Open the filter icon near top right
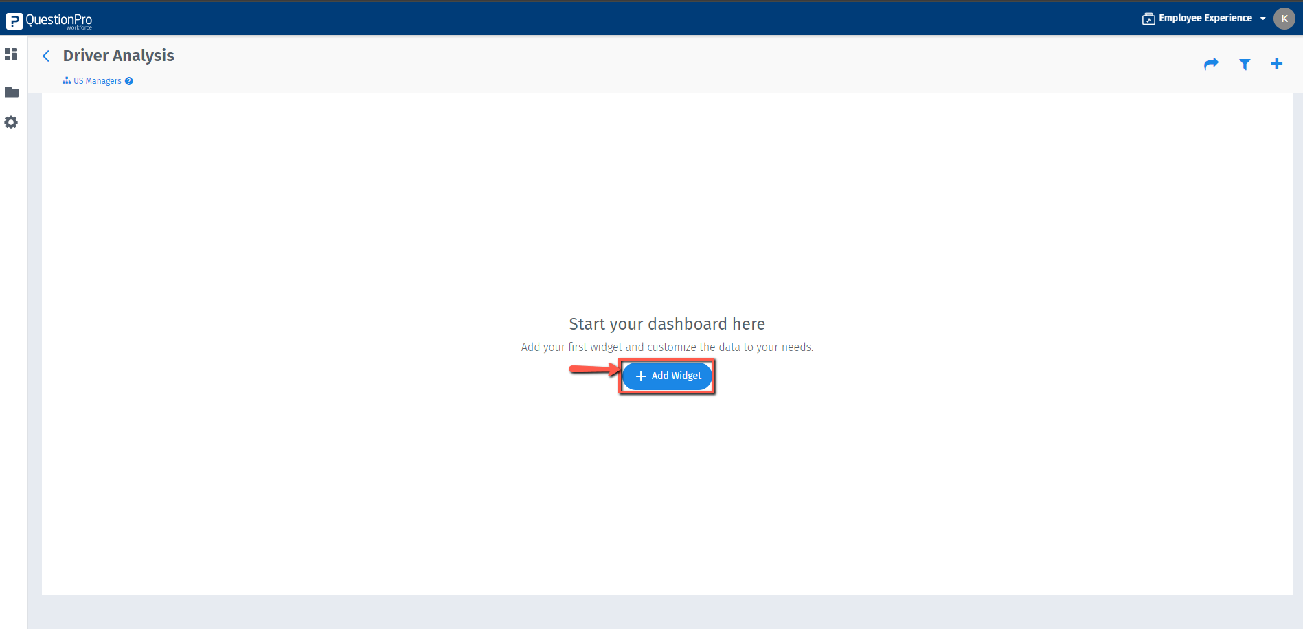1303x629 pixels. pos(1244,64)
